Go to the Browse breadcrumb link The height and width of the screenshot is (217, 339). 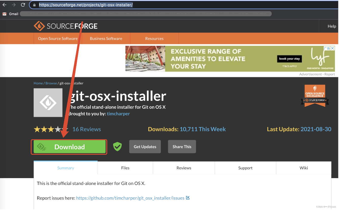(x=51, y=83)
